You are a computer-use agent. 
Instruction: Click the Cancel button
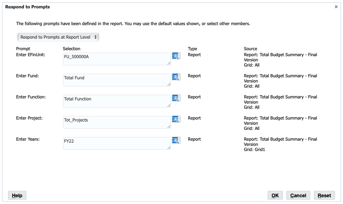[298, 196]
